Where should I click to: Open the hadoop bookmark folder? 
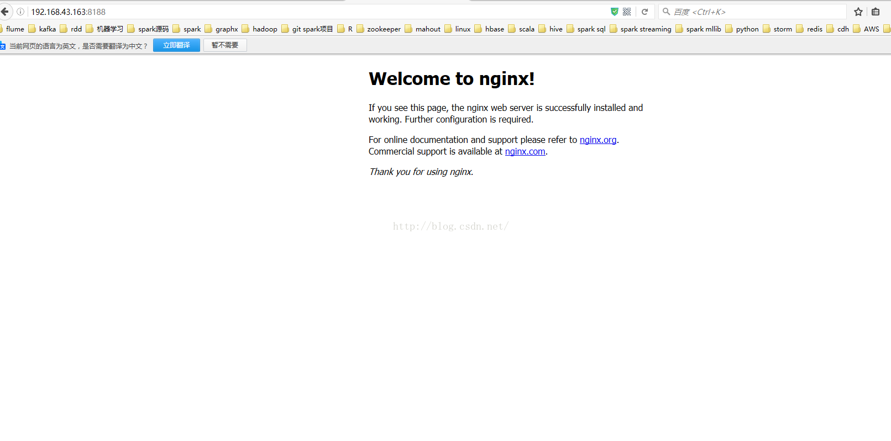[260, 29]
